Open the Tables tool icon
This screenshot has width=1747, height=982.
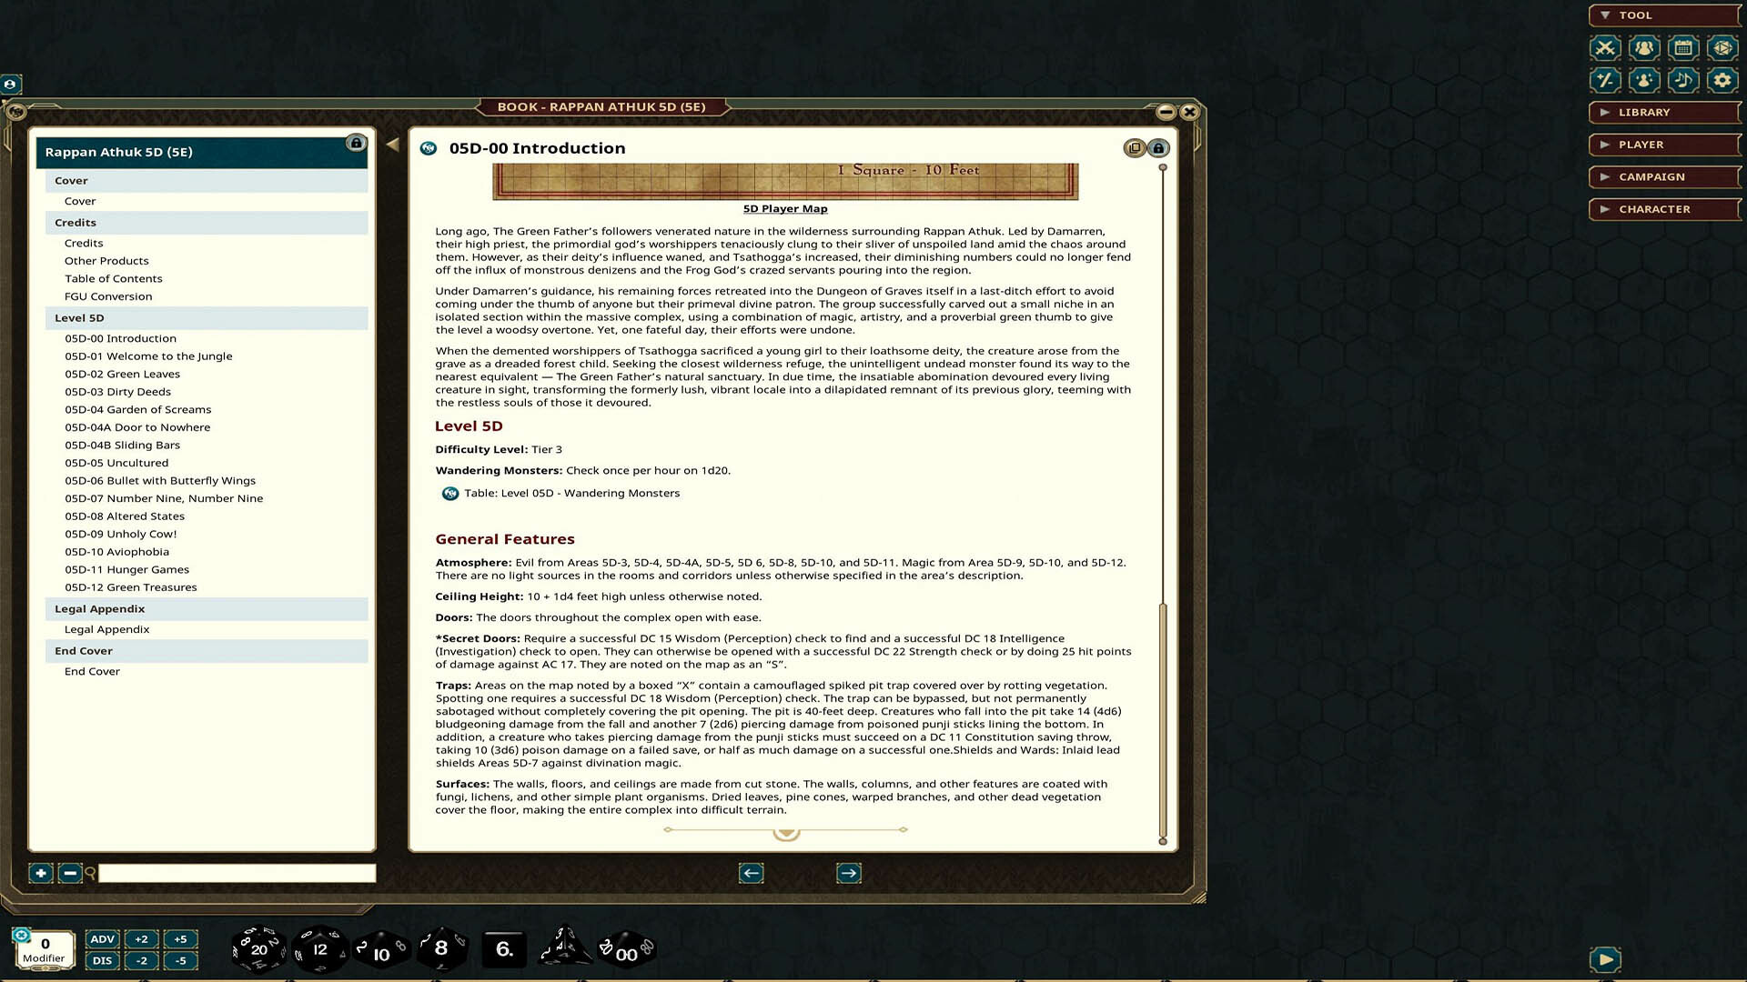(1722, 48)
